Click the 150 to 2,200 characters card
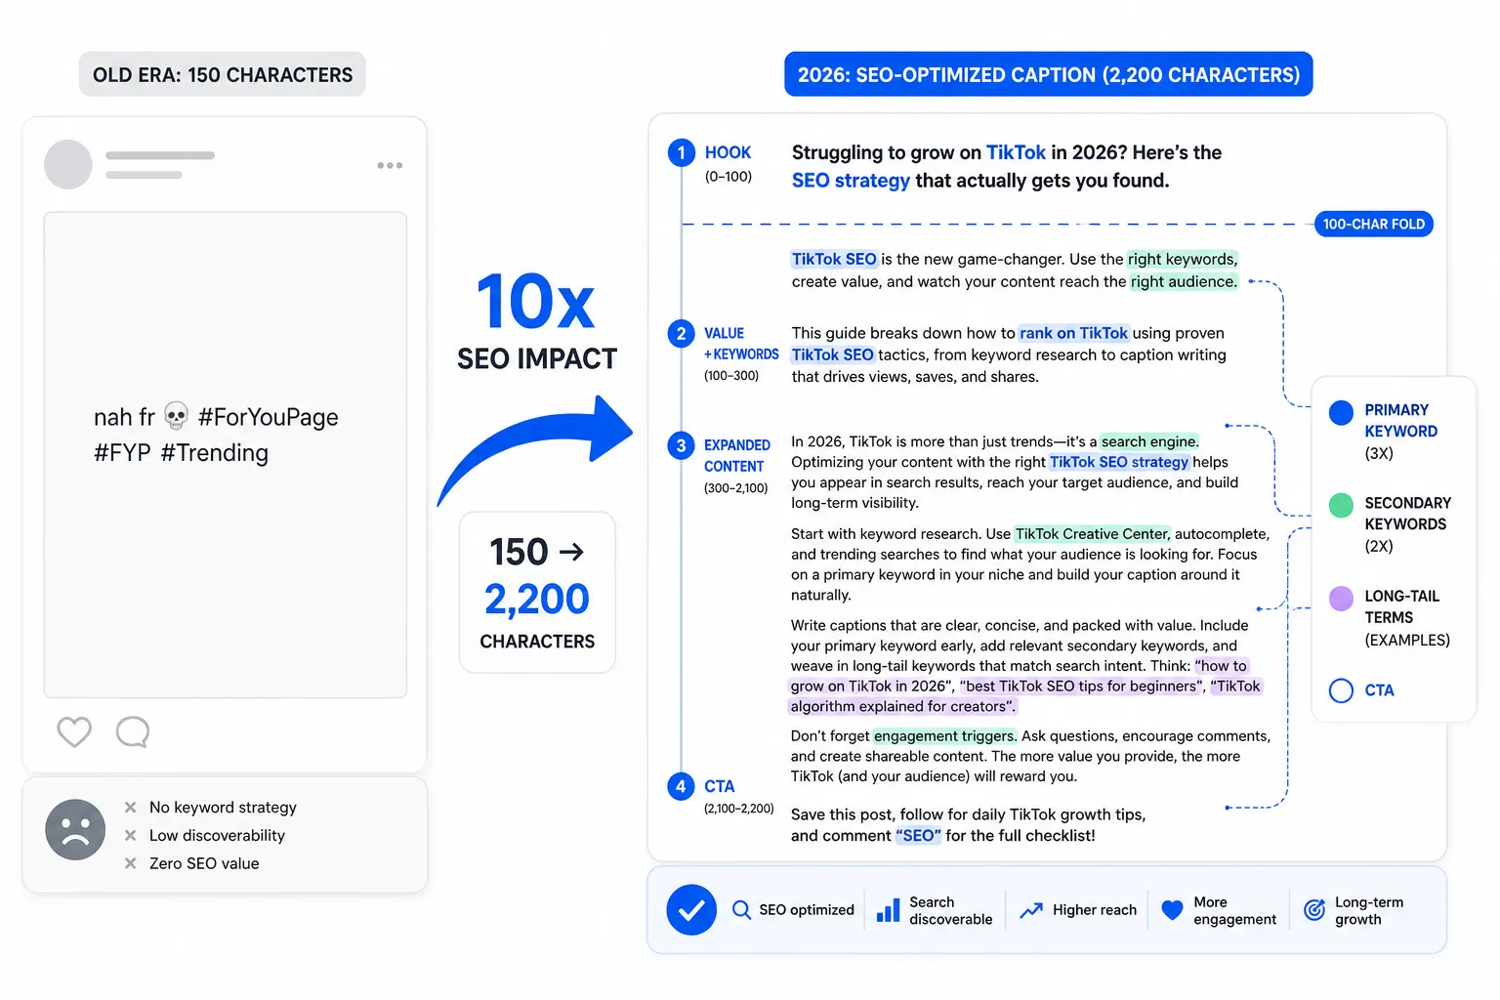The height and width of the screenshot is (1000, 1500). click(x=537, y=593)
